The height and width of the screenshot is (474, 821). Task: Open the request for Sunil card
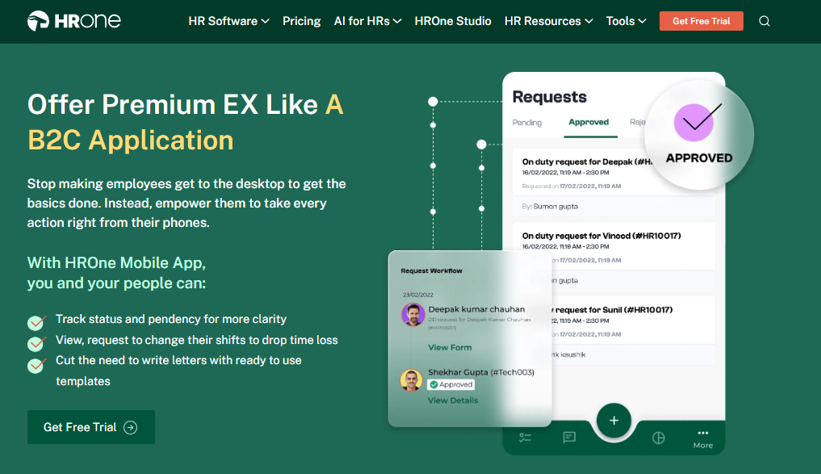tap(614, 330)
